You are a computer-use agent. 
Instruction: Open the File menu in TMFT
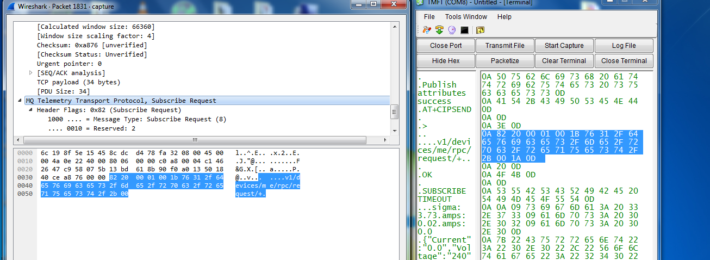click(429, 17)
